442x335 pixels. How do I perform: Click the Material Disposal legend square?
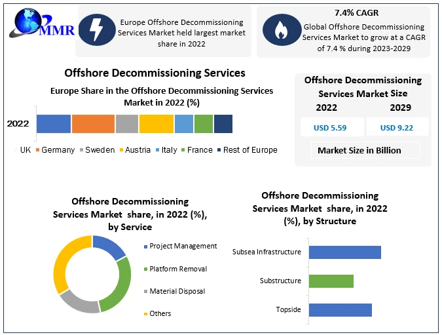pyautogui.click(x=145, y=291)
